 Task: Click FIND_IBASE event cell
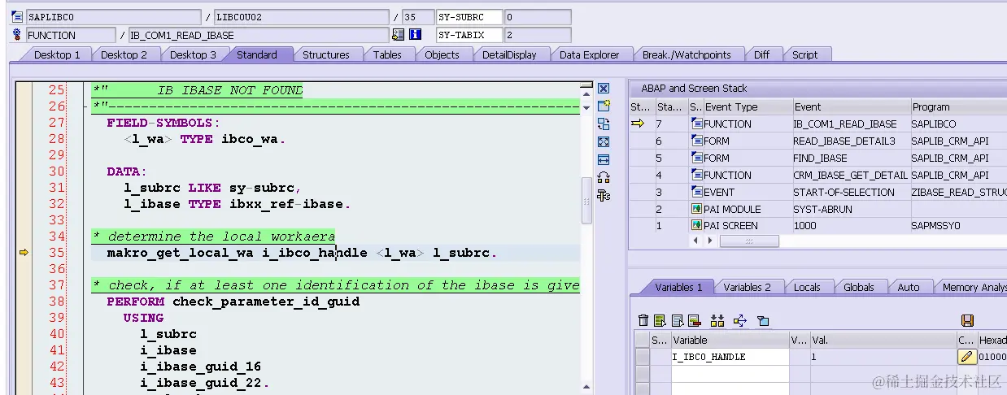click(850, 158)
